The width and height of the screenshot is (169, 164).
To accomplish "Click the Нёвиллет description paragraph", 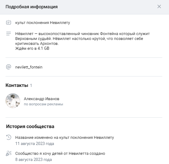I will tap(82, 41).
